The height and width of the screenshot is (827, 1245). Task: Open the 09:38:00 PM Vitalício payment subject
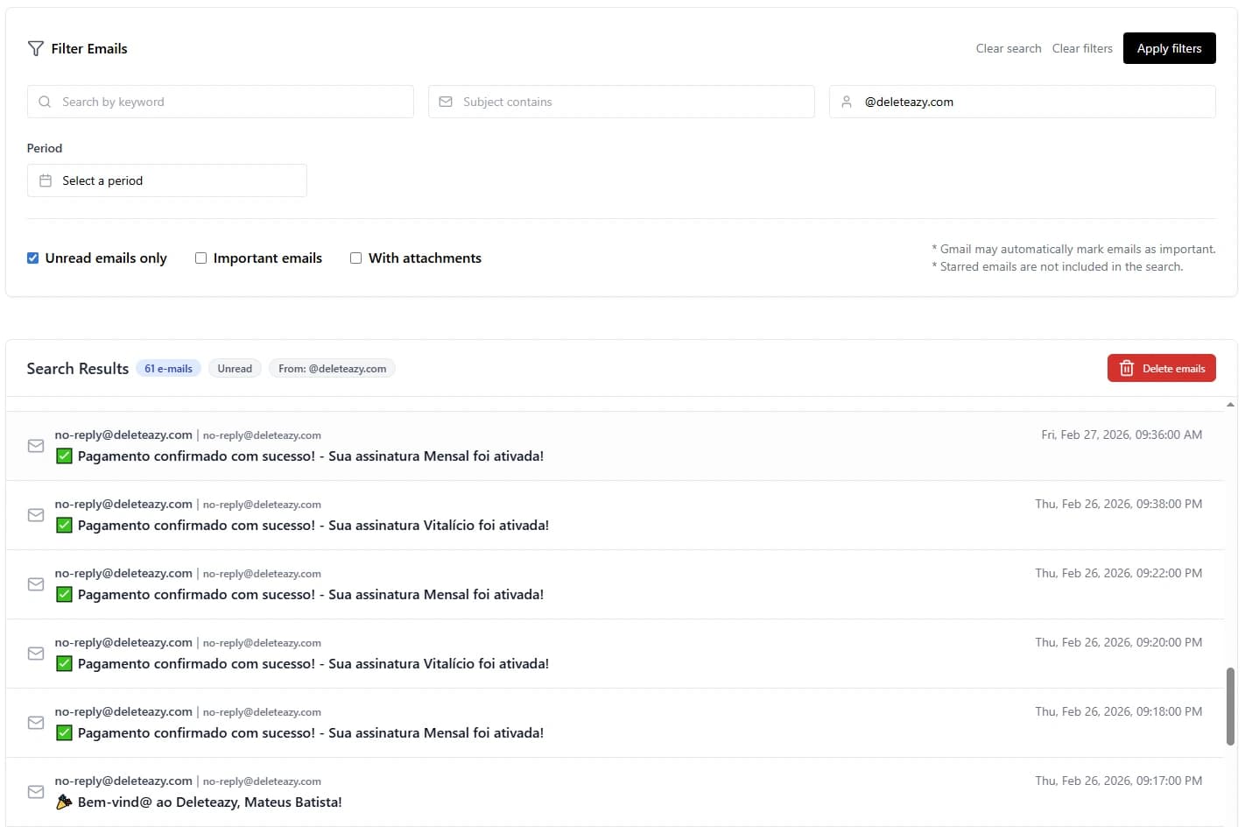click(313, 526)
